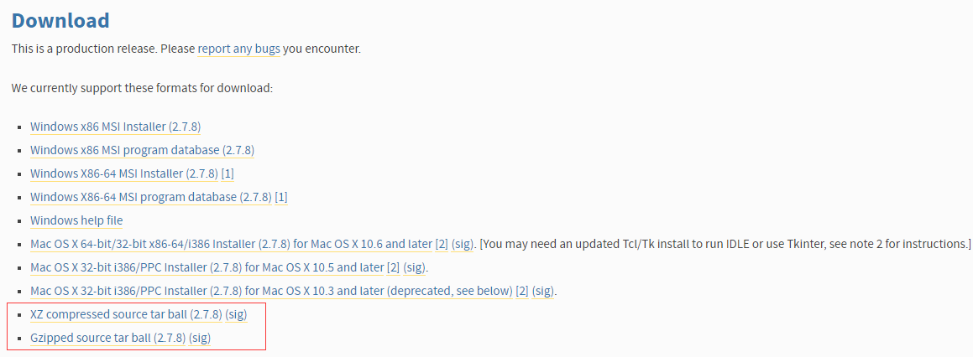This screenshot has width=973, height=357.
Task: Download Windows x86 MSI Installer (2.7.8)
Action: pos(115,127)
